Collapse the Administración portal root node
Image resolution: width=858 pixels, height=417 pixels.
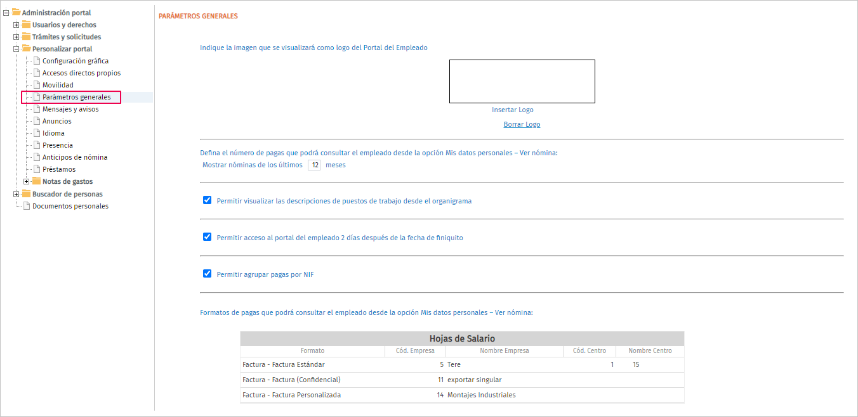click(6, 13)
